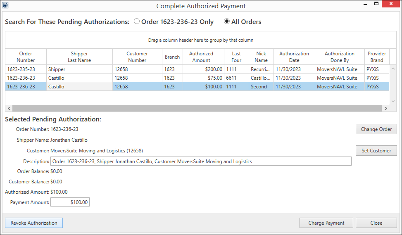Select the 'All Orders' radio button

227,21
